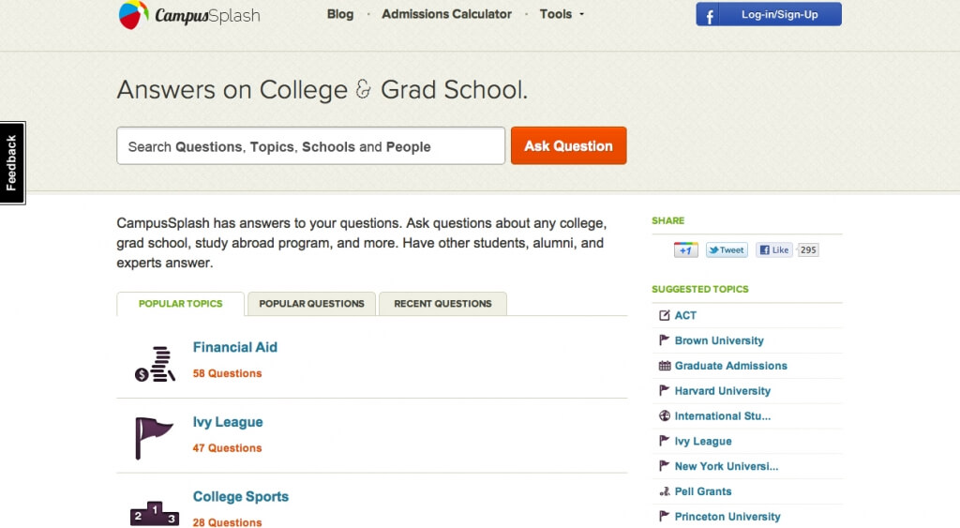
Task: Open the Admissions Calculator
Action: tap(446, 14)
